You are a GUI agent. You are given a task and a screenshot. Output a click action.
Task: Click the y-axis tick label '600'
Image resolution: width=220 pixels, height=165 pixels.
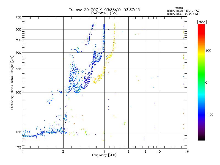pos(18,29)
